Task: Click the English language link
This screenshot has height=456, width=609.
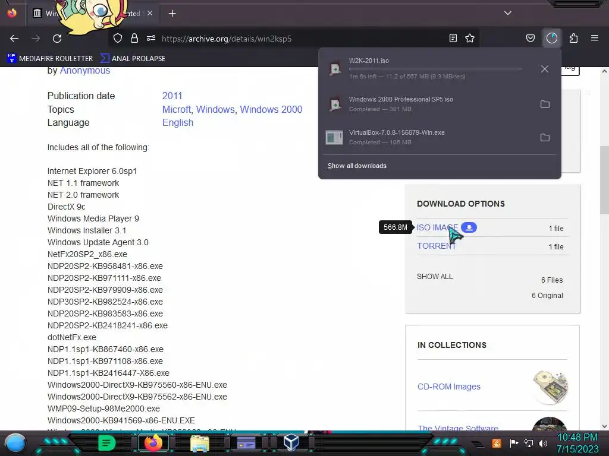Action: click(178, 122)
